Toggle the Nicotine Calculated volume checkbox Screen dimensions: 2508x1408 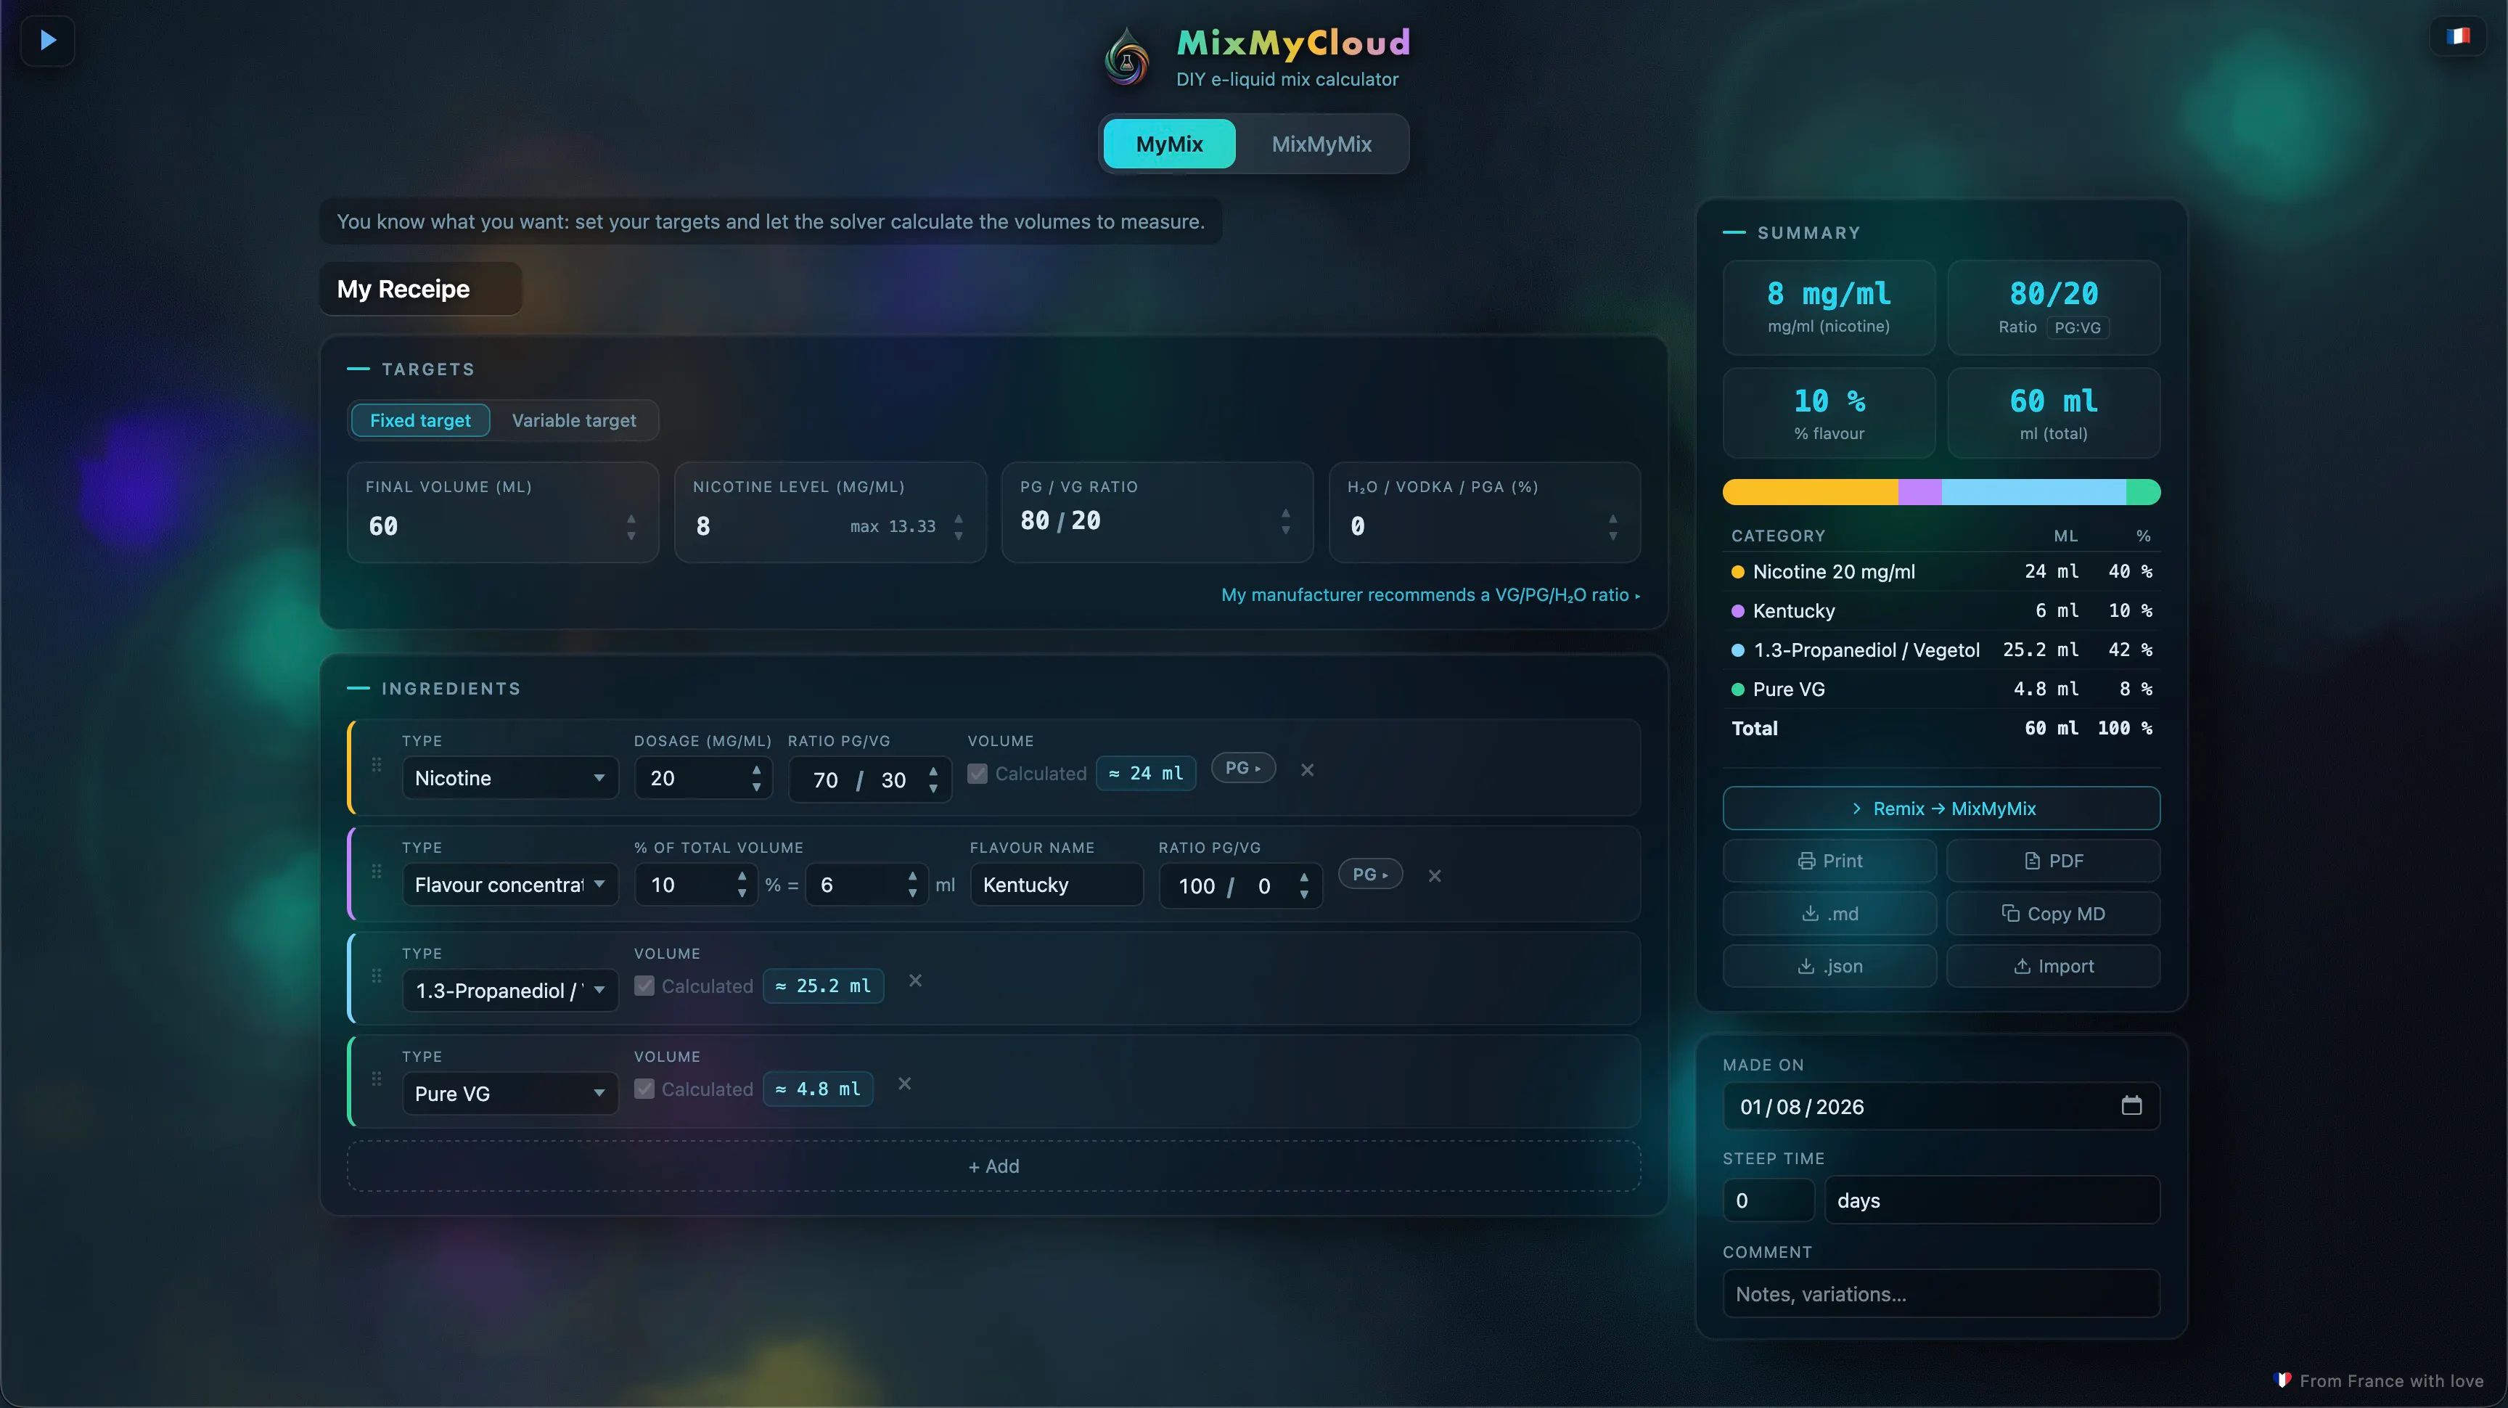[978, 774]
